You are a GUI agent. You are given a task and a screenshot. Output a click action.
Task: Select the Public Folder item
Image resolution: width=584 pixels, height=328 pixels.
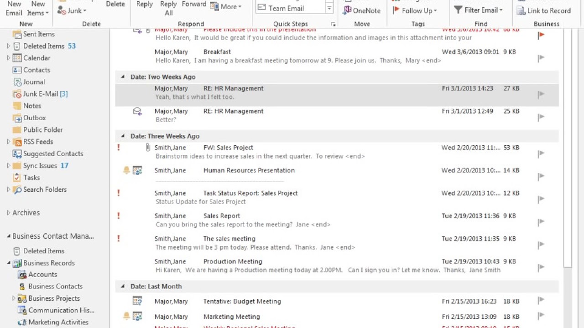[37, 130]
